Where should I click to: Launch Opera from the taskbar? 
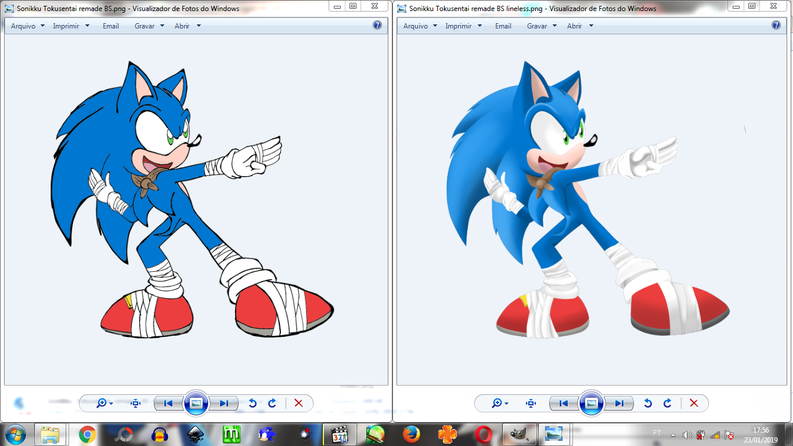pos(484,434)
